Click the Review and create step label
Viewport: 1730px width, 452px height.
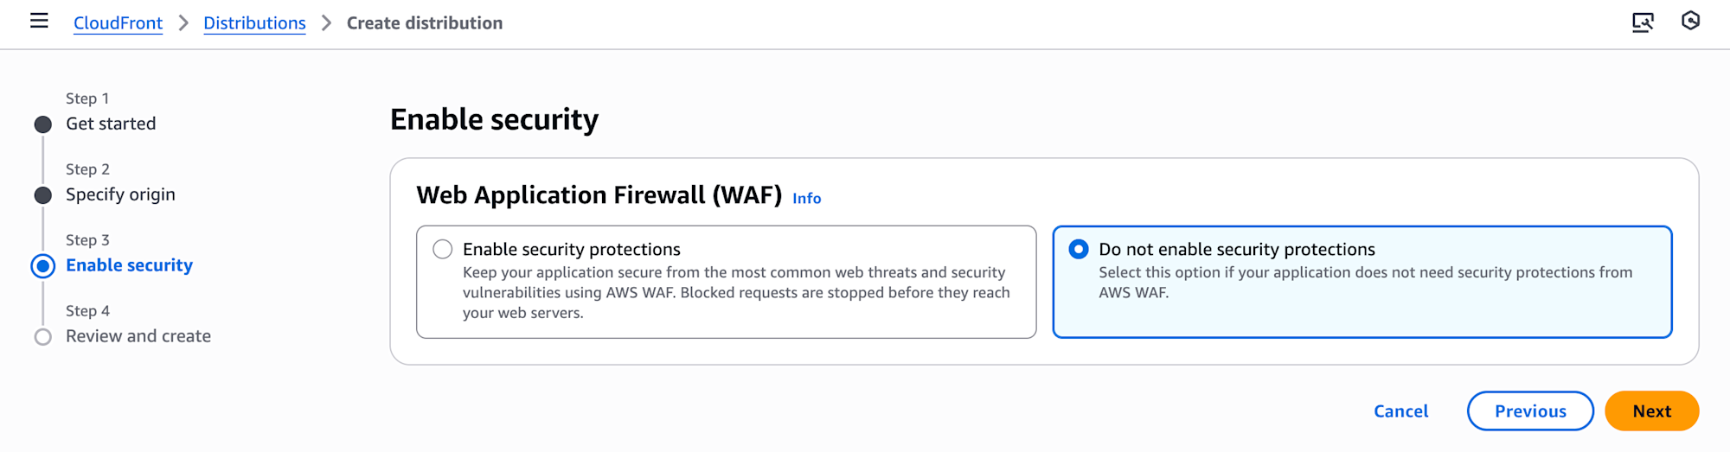point(138,336)
